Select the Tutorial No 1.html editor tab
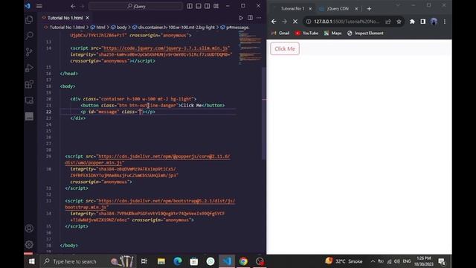Screen dimensions: 476x268 (x=65, y=18)
